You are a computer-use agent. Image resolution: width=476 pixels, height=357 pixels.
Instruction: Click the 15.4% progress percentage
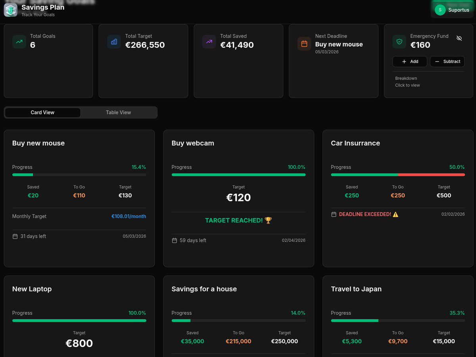pos(139,167)
